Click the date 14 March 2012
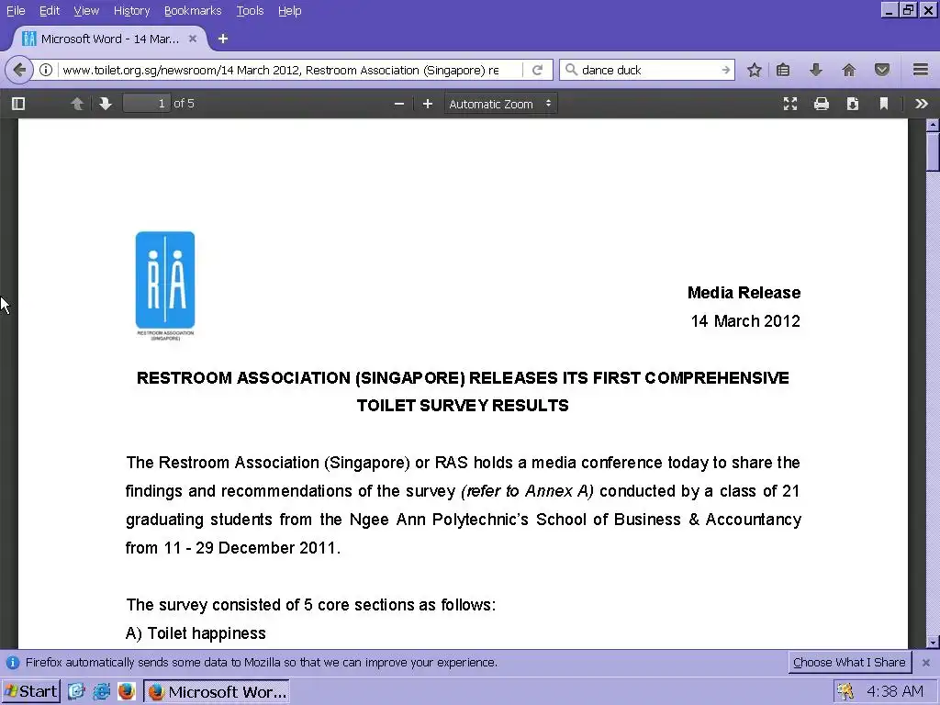The height and width of the screenshot is (705, 940). (745, 321)
